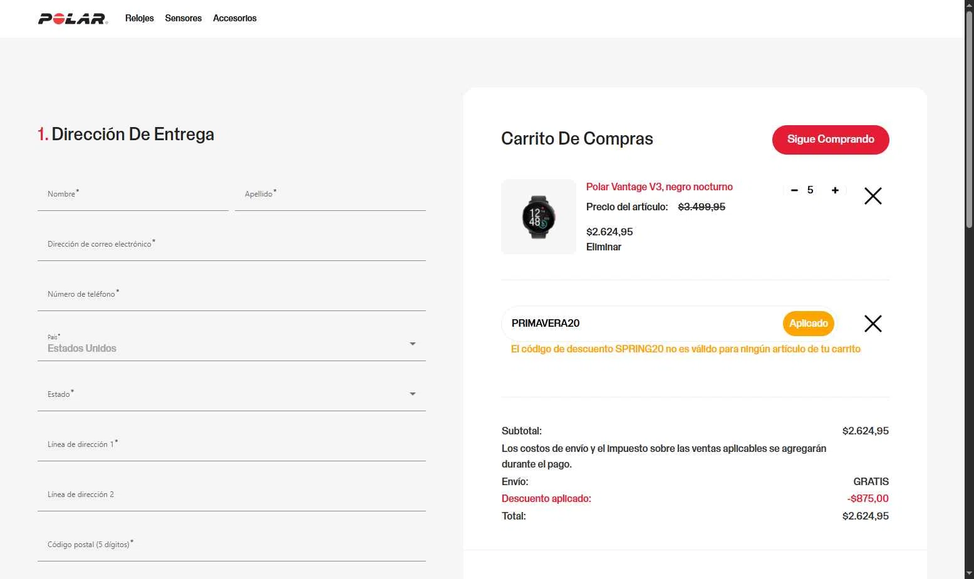
Task: Click the PRIMAVERA20 discount code field
Action: point(642,324)
